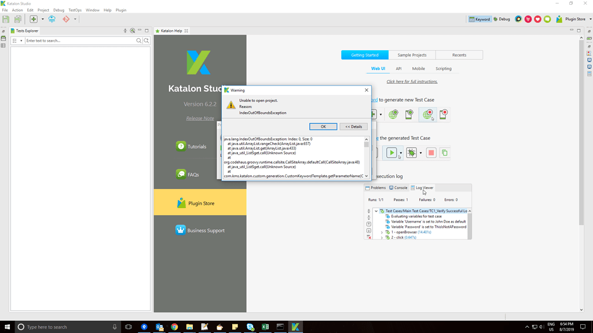The image size is (593, 333).
Task: Select the Web UI sub-tab
Action: click(378, 69)
